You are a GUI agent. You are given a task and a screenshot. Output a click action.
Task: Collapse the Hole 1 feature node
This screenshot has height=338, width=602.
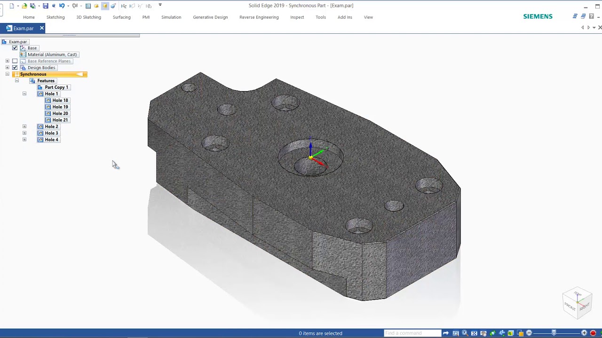point(24,94)
